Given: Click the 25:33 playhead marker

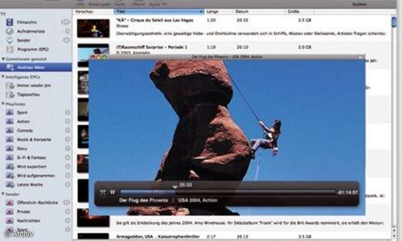Looking at the screenshot, I should point(175,187).
